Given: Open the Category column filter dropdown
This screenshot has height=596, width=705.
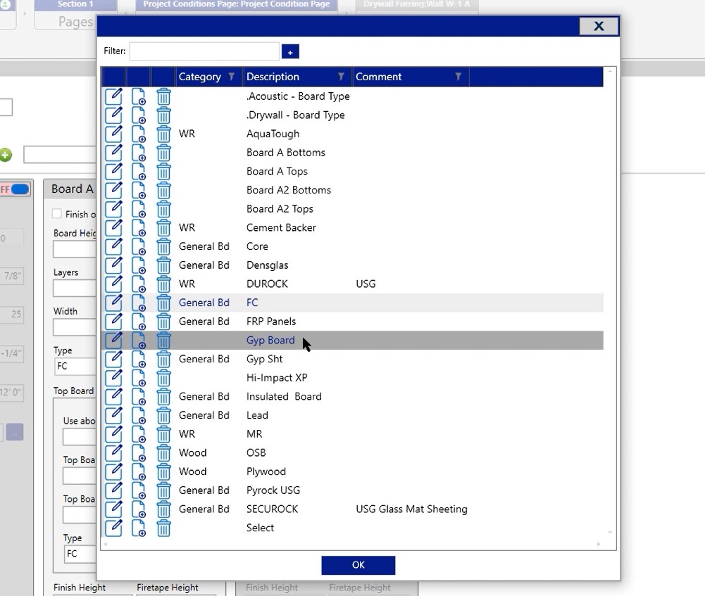Looking at the screenshot, I should point(232,77).
